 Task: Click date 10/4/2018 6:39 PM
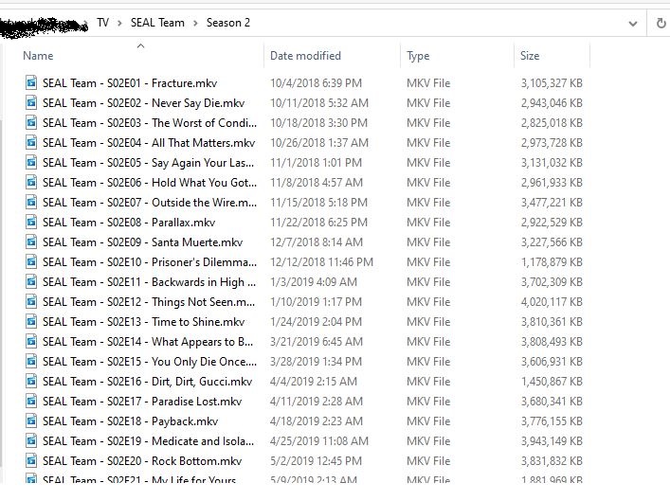coord(316,82)
